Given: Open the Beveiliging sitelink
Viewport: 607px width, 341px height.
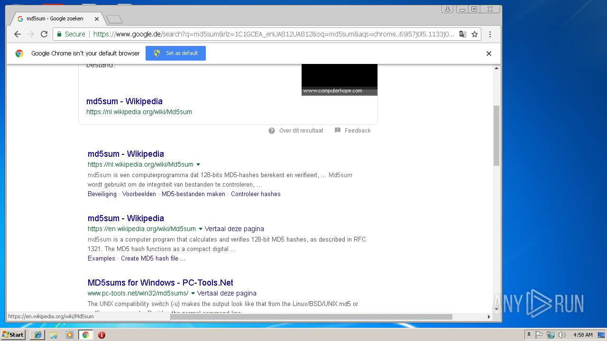Looking at the screenshot, I should click(102, 194).
